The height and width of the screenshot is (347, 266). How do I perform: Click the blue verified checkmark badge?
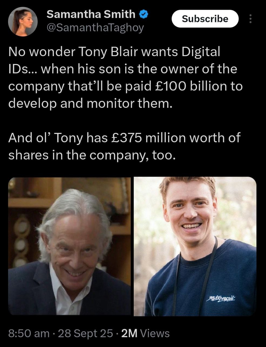[x=144, y=14]
